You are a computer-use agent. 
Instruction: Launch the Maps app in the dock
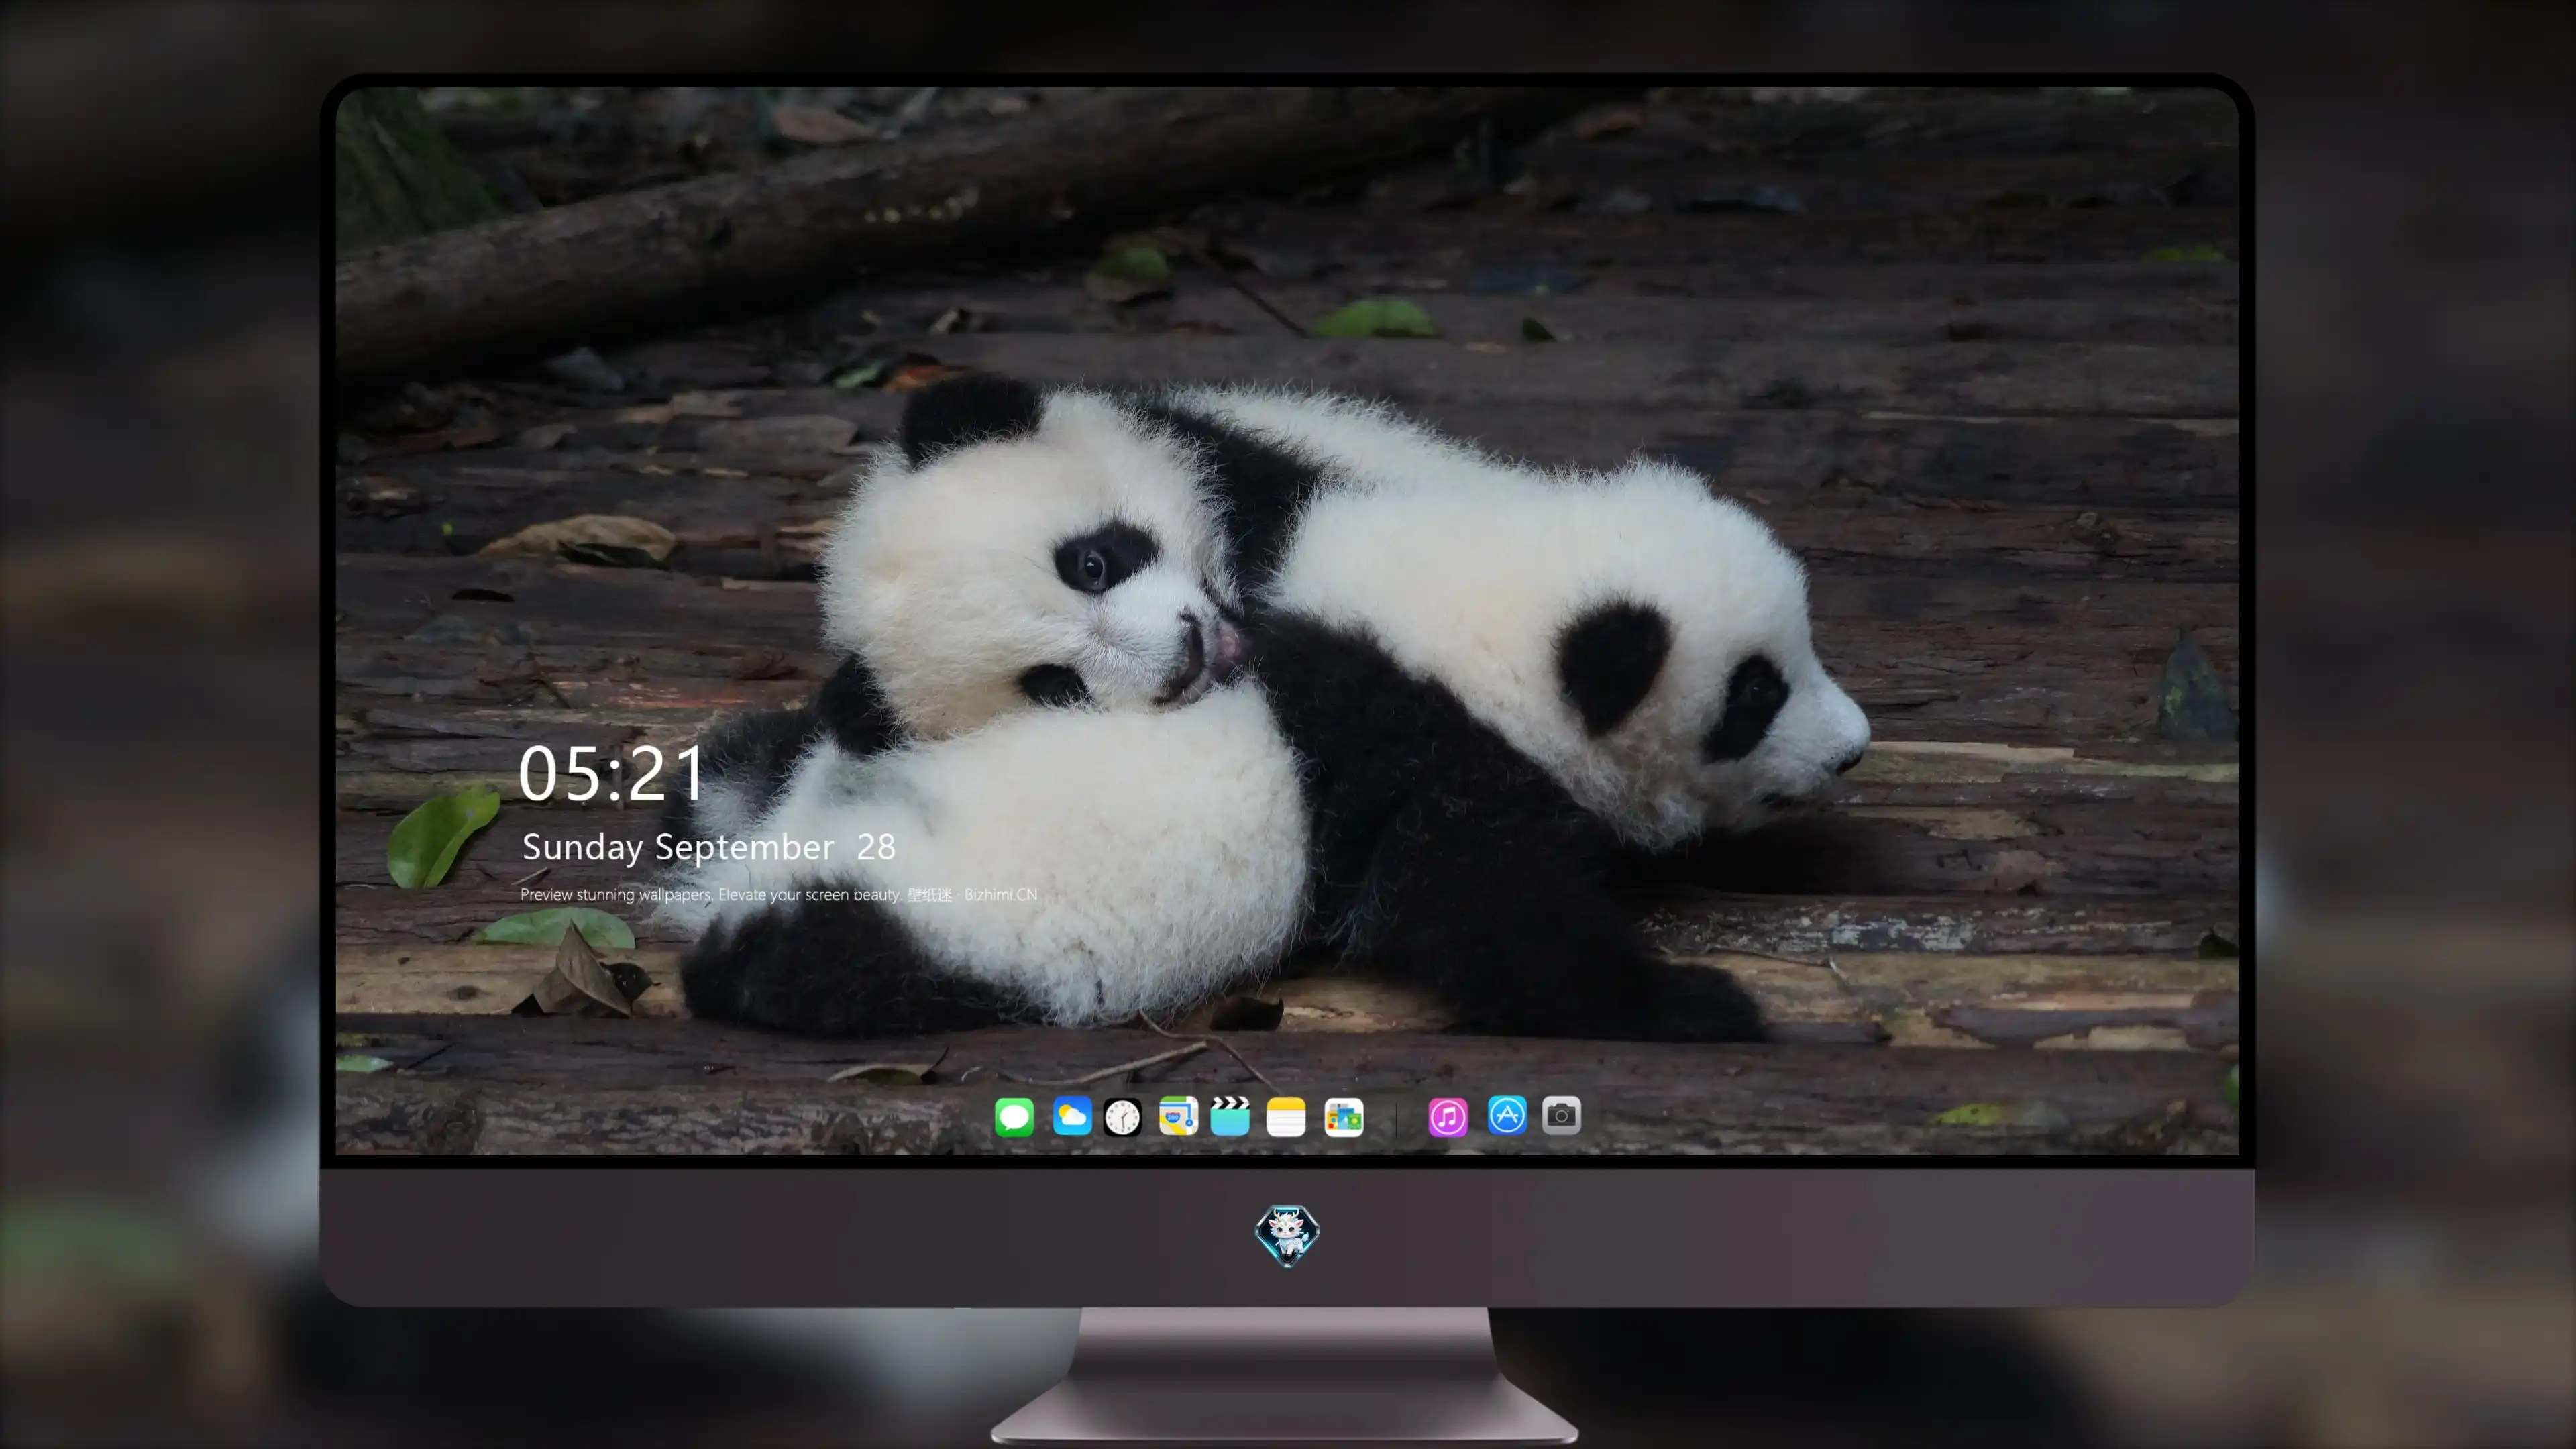click(x=1178, y=1116)
